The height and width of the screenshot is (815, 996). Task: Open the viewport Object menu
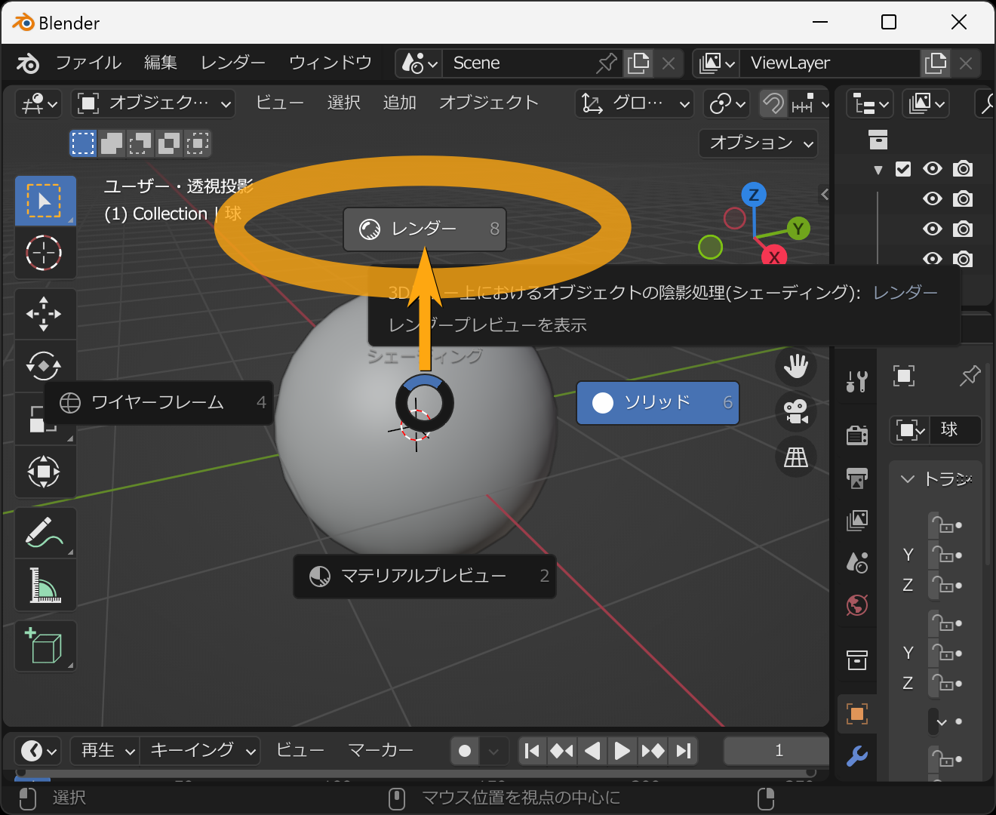489,103
